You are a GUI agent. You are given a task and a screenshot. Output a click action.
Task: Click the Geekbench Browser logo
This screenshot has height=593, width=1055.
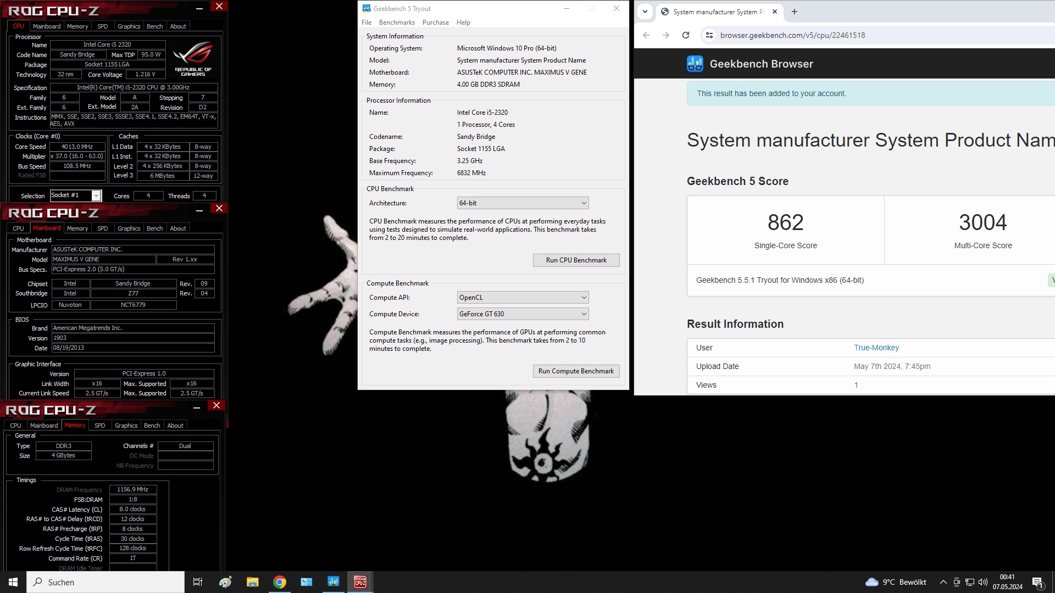tap(695, 64)
